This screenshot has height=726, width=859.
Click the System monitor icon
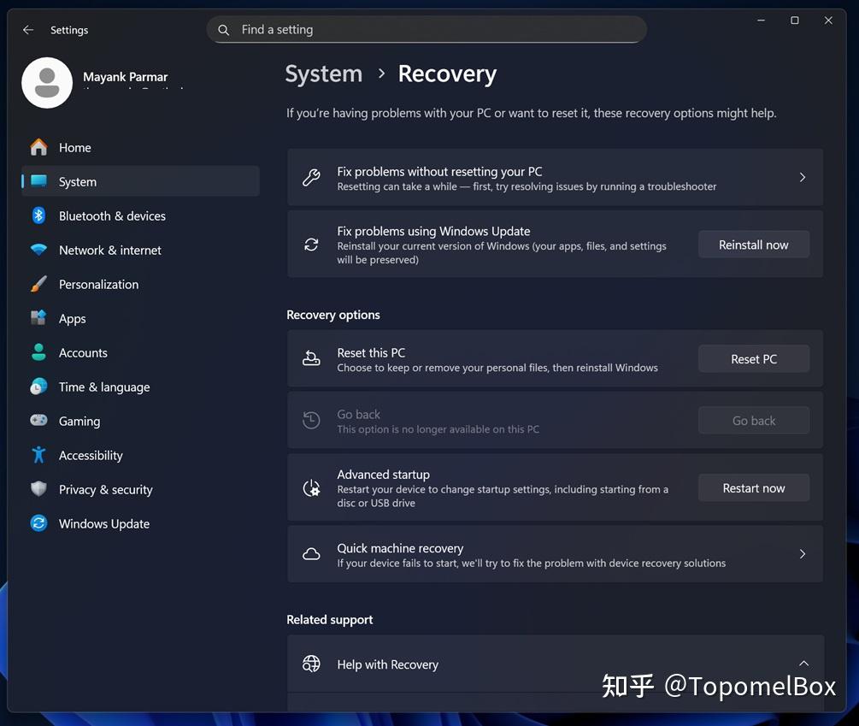click(38, 181)
